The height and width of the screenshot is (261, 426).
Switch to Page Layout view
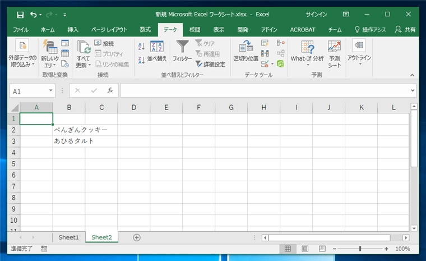pos(305,249)
